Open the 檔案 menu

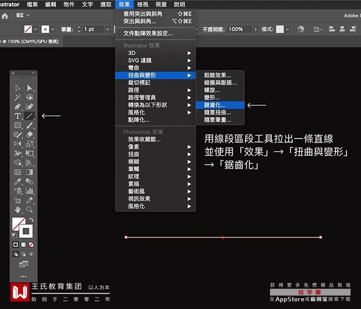click(x=32, y=5)
